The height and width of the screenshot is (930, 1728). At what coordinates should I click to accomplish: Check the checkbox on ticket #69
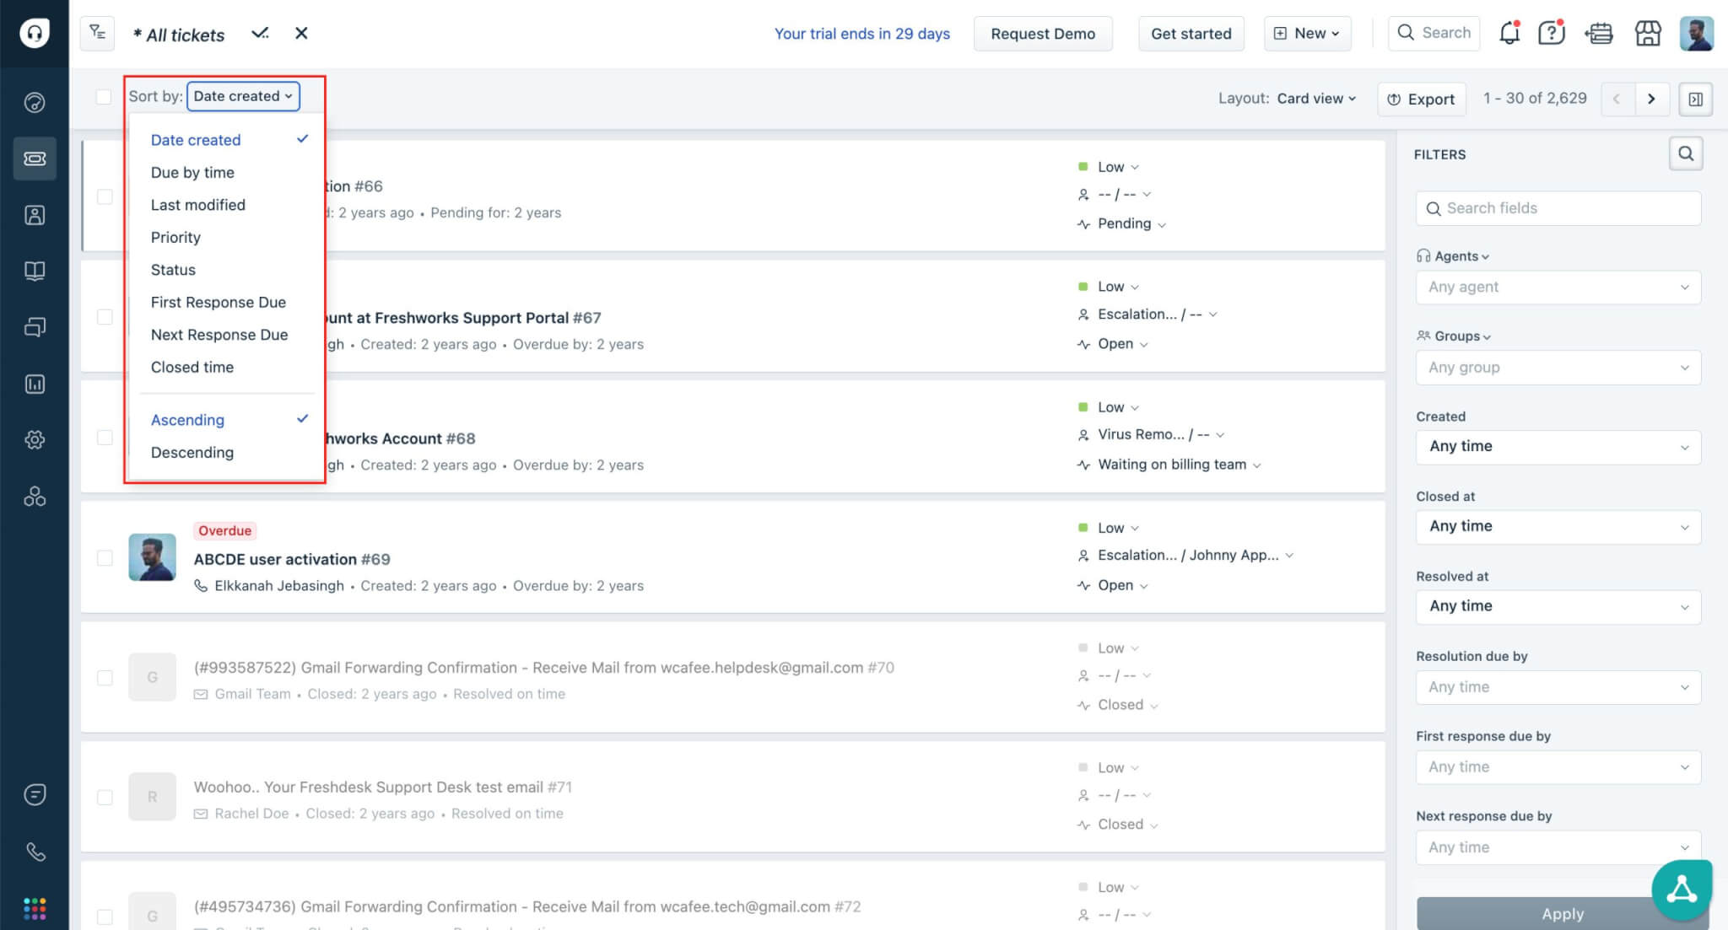click(105, 557)
